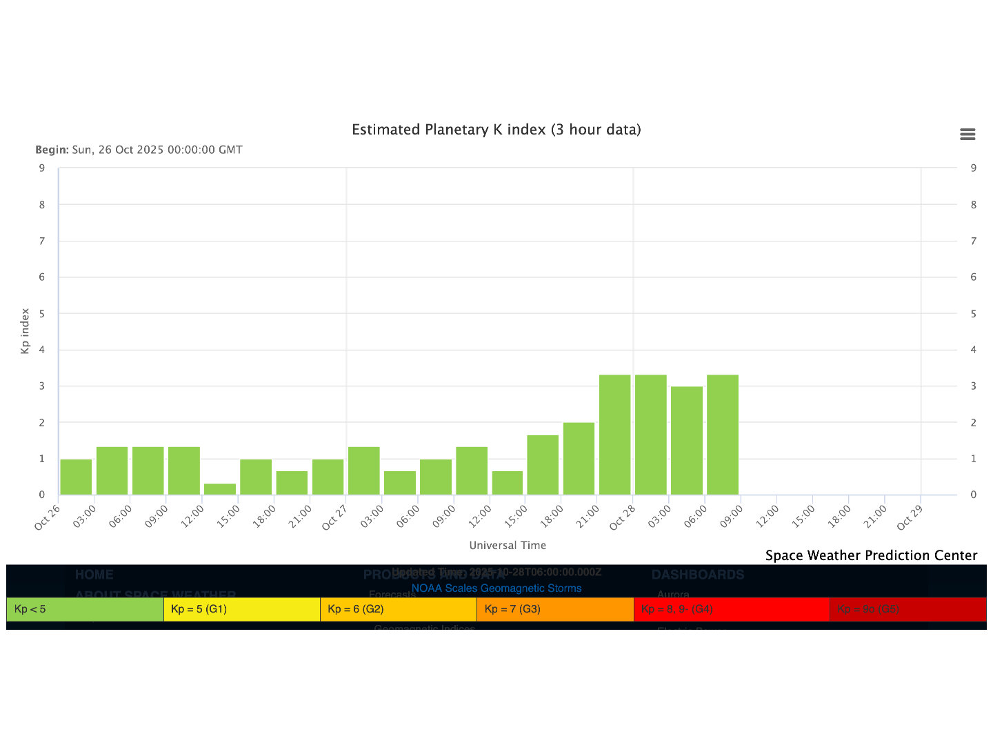This screenshot has width=993, height=745.
Task: Click the chart title Estimated Planetary K index
Action: tap(496, 130)
